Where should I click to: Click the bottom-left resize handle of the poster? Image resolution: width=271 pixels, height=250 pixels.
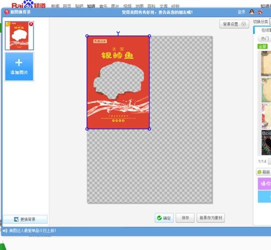87,129
